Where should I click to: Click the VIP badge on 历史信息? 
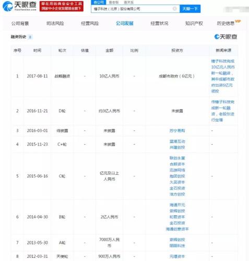238,21
